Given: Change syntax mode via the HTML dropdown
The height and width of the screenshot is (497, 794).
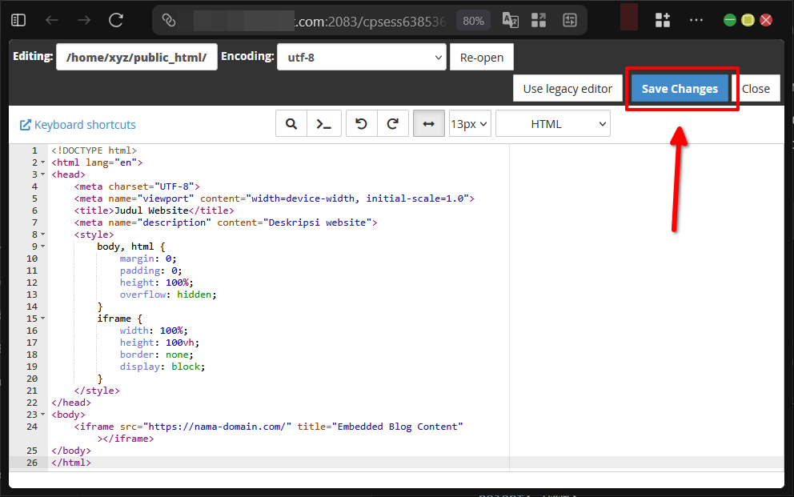Looking at the screenshot, I should [552, 123].
